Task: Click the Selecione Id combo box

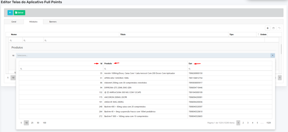Action: 143,55
